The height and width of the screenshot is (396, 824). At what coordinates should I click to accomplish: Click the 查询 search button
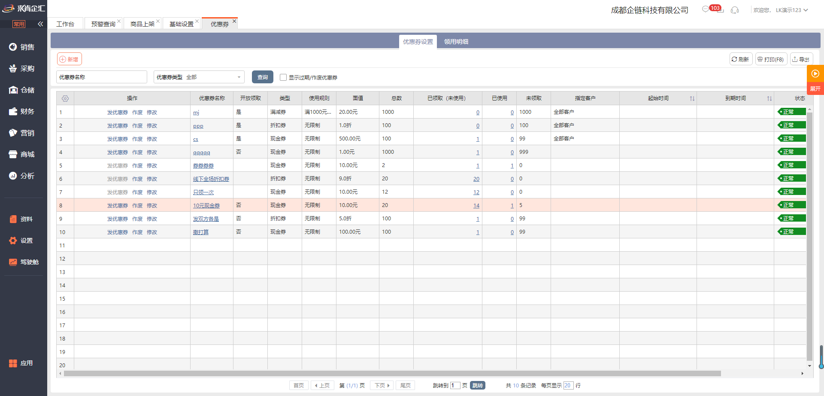(262, 77)
